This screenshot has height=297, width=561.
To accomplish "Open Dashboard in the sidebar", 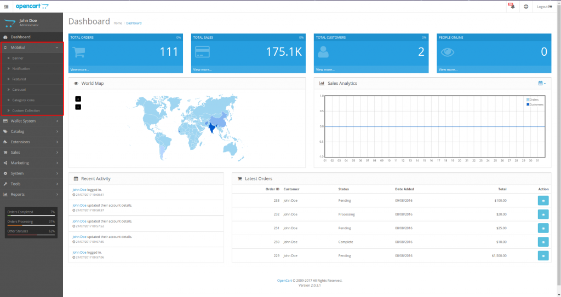I will (31, 37).
